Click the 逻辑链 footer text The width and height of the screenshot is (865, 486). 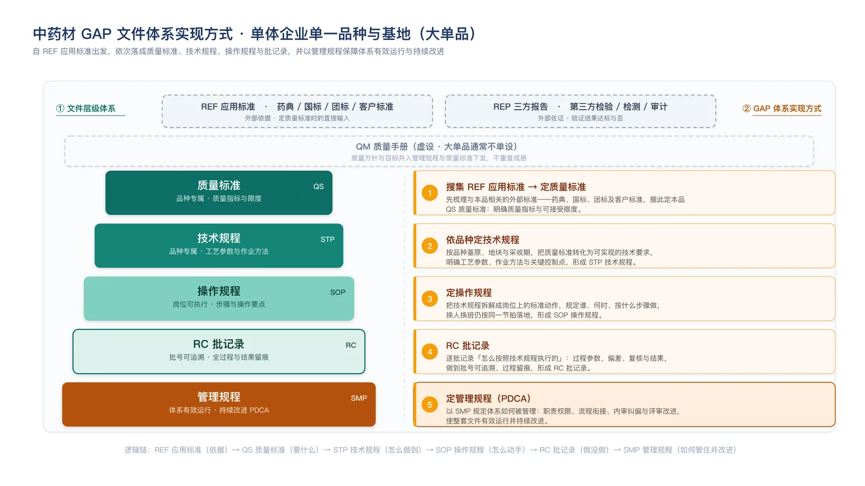(431, 450)
